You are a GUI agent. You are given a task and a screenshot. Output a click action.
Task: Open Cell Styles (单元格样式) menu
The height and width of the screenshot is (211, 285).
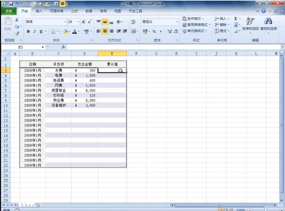194,31
